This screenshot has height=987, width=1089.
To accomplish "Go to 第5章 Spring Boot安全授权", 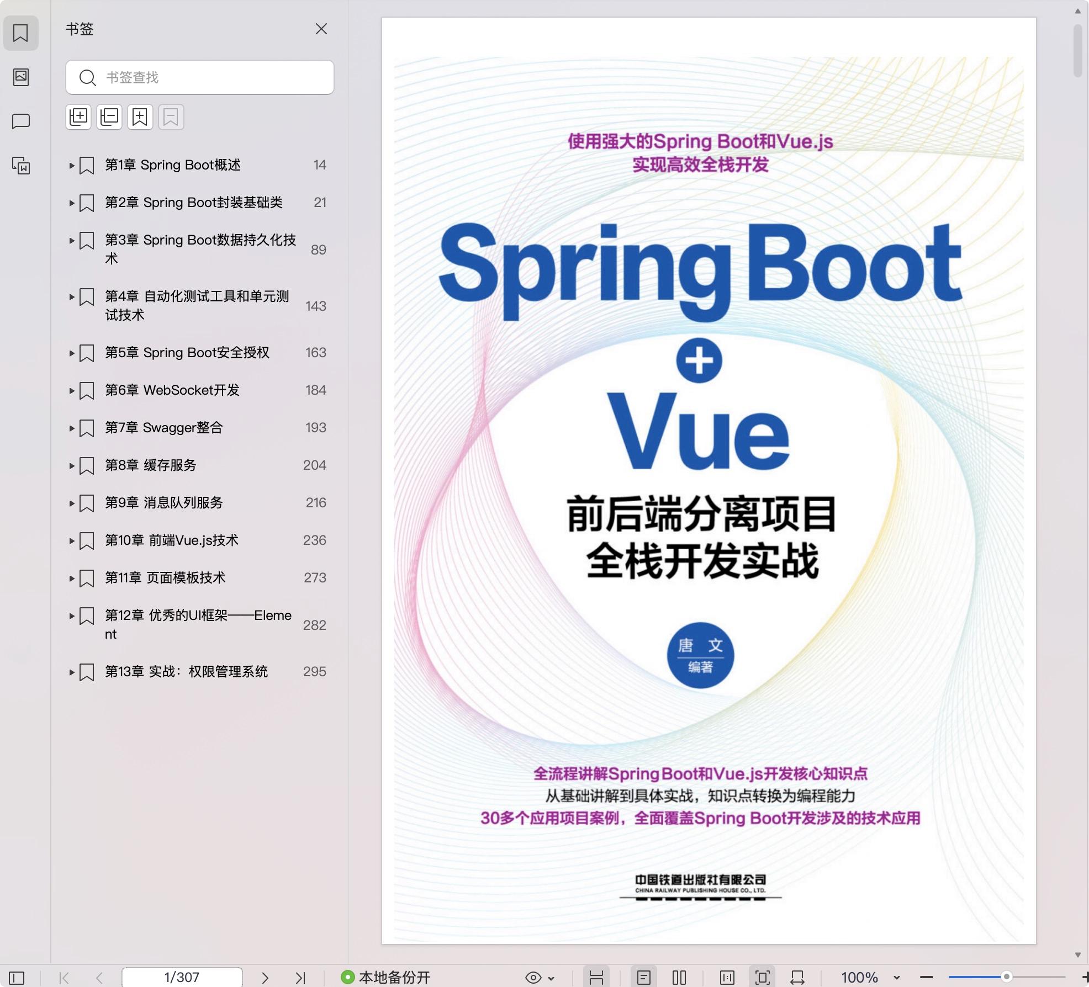I will (x=187, y=353).
